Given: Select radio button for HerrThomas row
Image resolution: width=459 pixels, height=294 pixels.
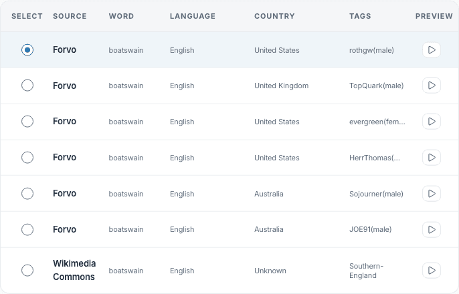Looking at the screenshot, I should coord(27,158).
